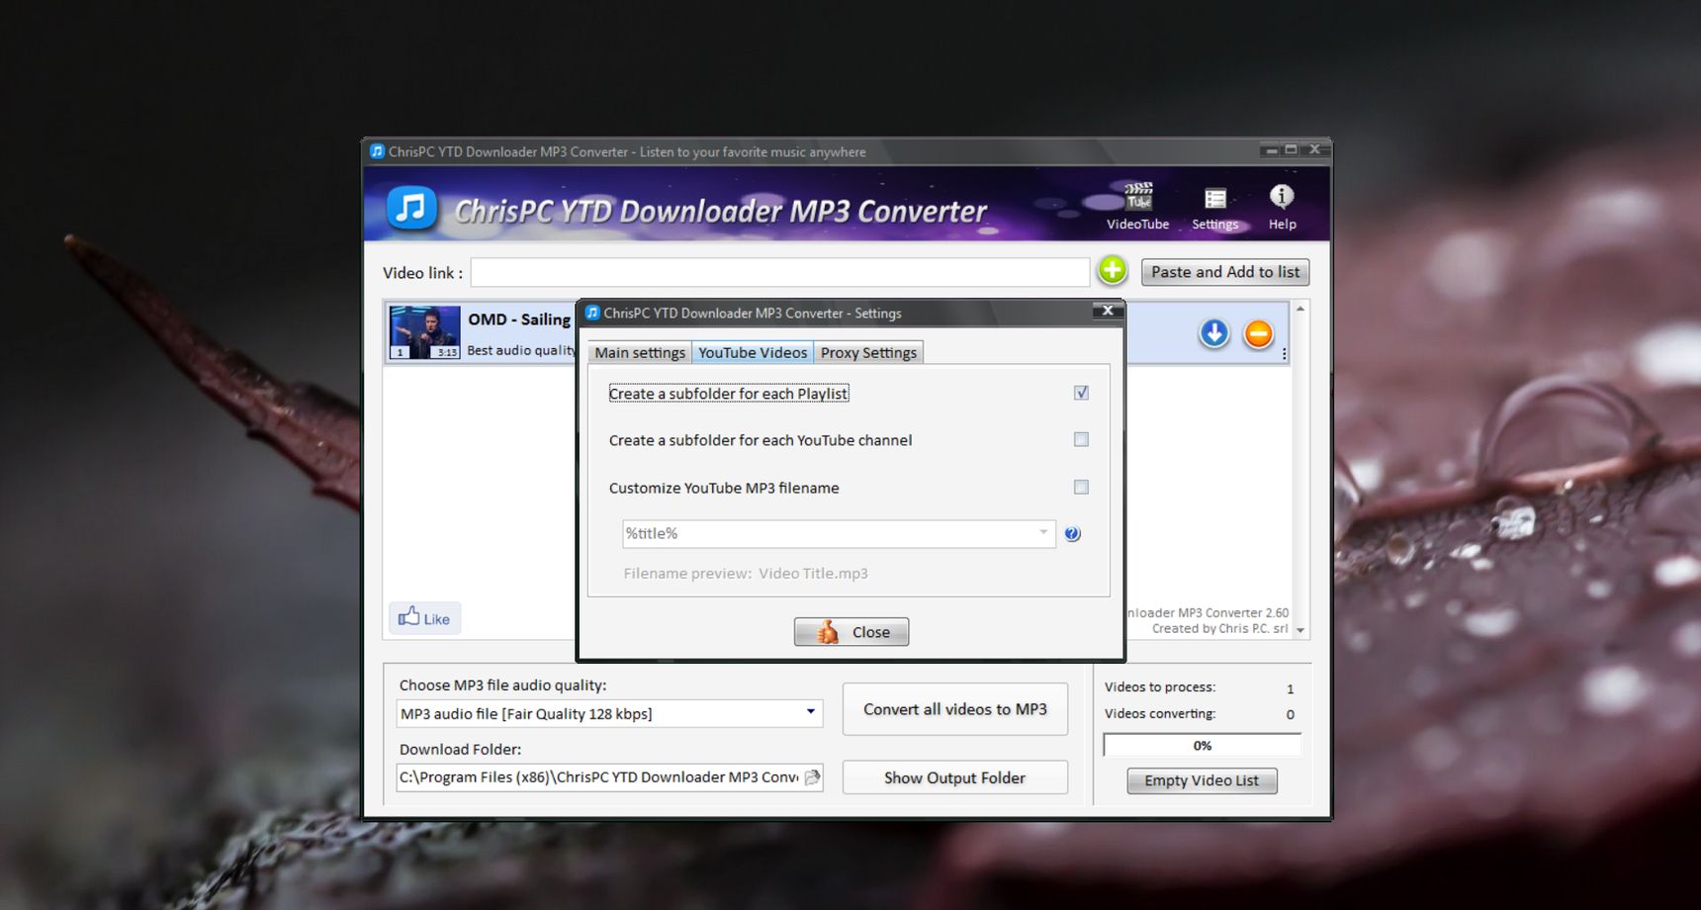Click the blue question mark help icon
The height and width of the screenshot is (910, 1701).
1072,534
